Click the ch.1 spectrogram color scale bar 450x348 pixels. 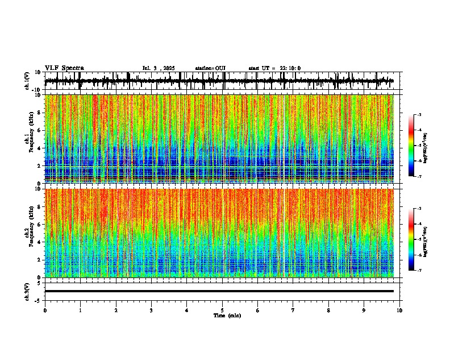point(411,146)
